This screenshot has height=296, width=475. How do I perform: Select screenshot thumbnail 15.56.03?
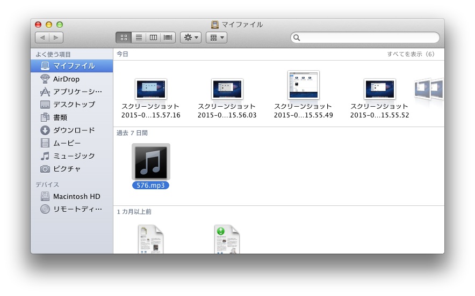click(x=227, y=89)
